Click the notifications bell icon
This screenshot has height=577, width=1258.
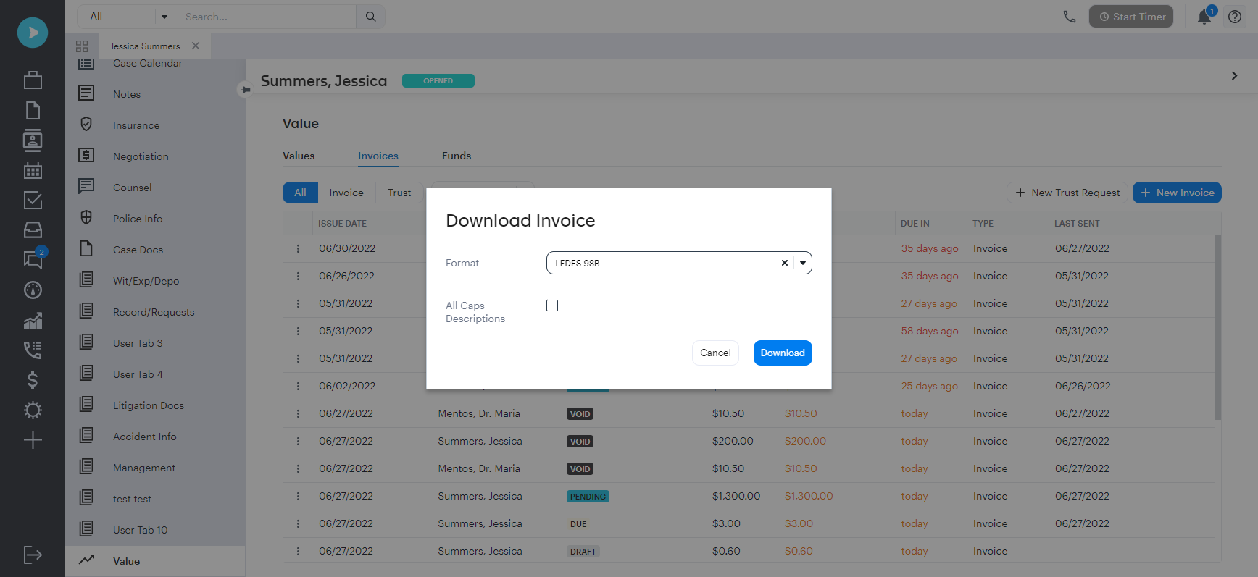(1204, 17)
